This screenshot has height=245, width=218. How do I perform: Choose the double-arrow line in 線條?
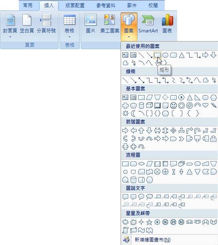141,80
